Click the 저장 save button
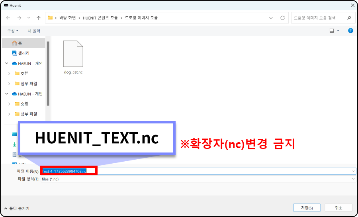The width and height of the screenshot is (358, 217). tap(306, 208)
